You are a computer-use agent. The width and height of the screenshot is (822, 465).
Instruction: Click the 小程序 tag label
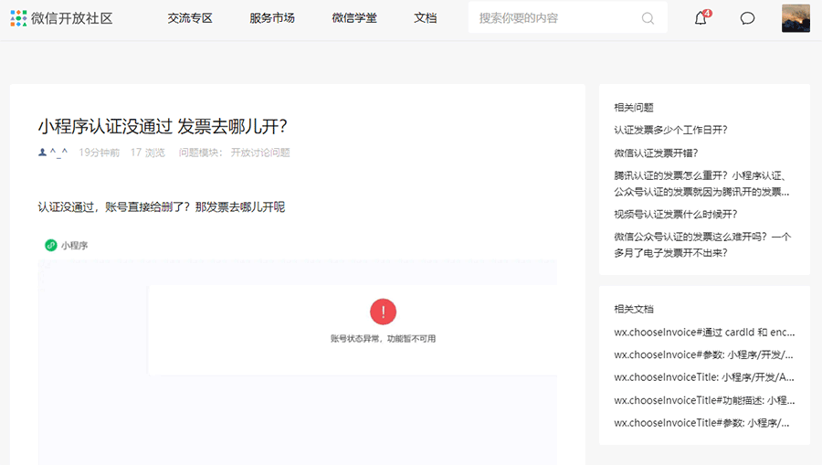pyautogui.click(x=75, y=246)
